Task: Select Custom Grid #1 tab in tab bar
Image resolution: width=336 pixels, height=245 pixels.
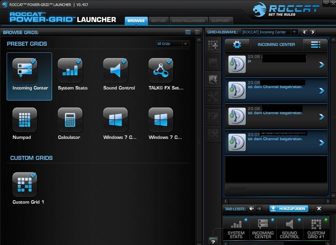Action: point(316,229)
